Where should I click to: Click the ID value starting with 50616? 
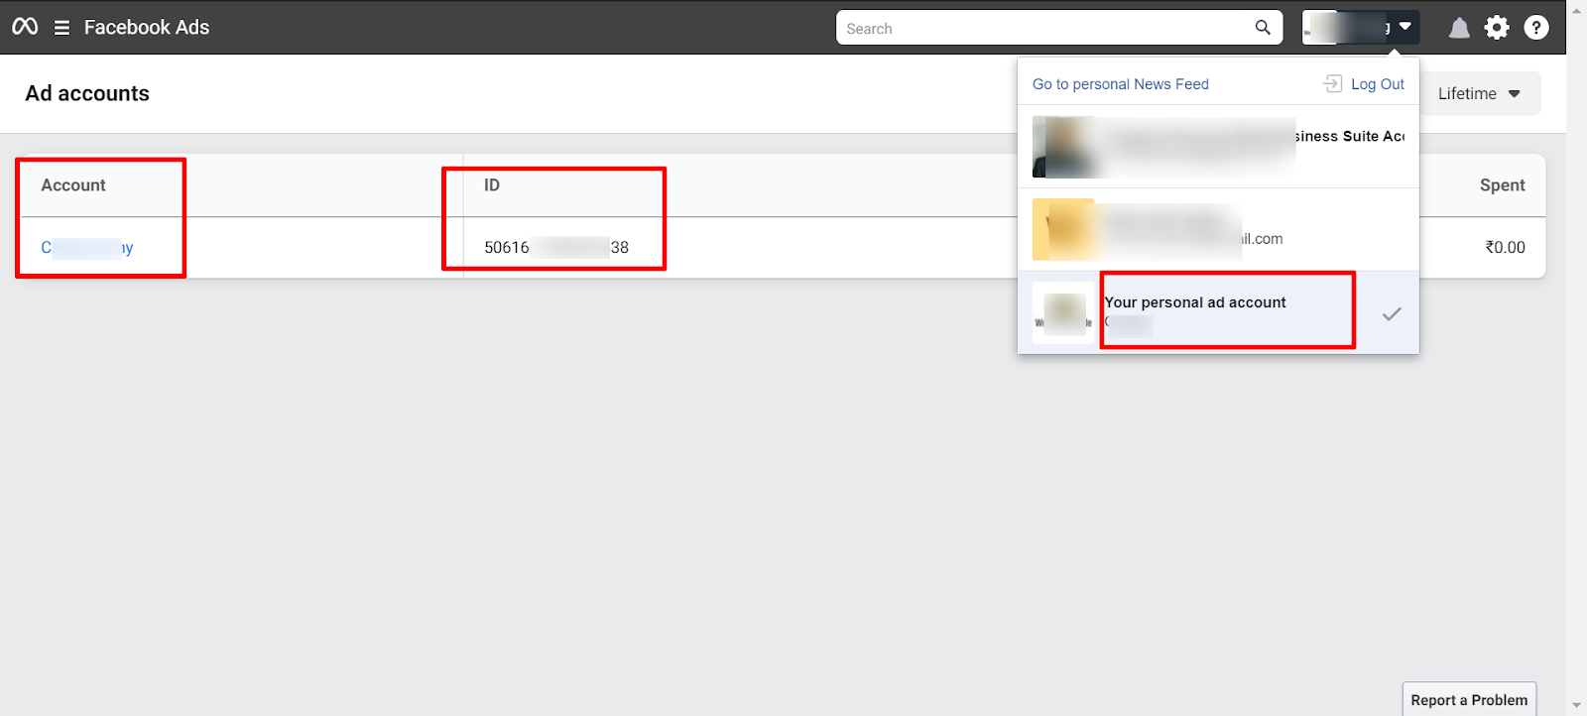[556, 247]
